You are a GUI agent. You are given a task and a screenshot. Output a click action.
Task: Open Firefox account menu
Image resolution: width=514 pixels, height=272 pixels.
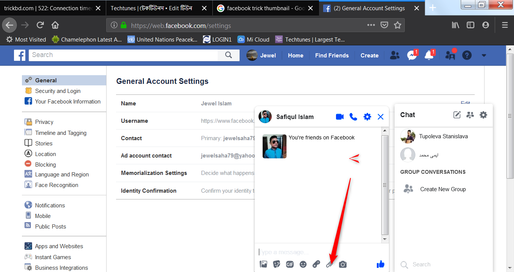click(x=486, y=25)
